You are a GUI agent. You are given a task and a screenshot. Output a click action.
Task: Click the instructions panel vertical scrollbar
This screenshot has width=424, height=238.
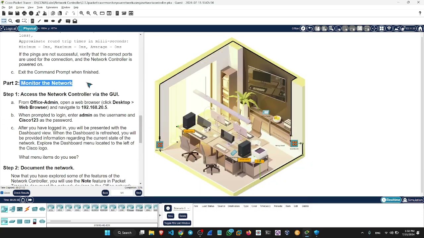[140, 129]
